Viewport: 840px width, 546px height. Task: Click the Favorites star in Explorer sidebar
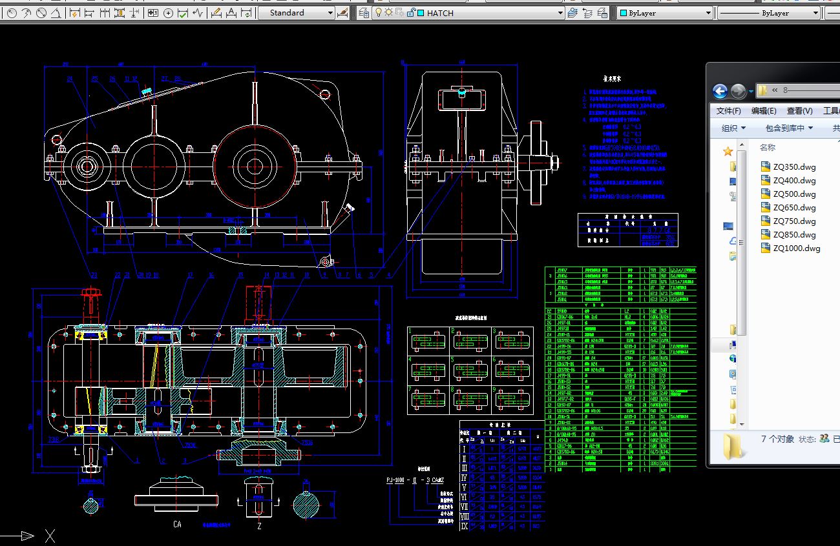pyautogui.click(x=728, y=151)
